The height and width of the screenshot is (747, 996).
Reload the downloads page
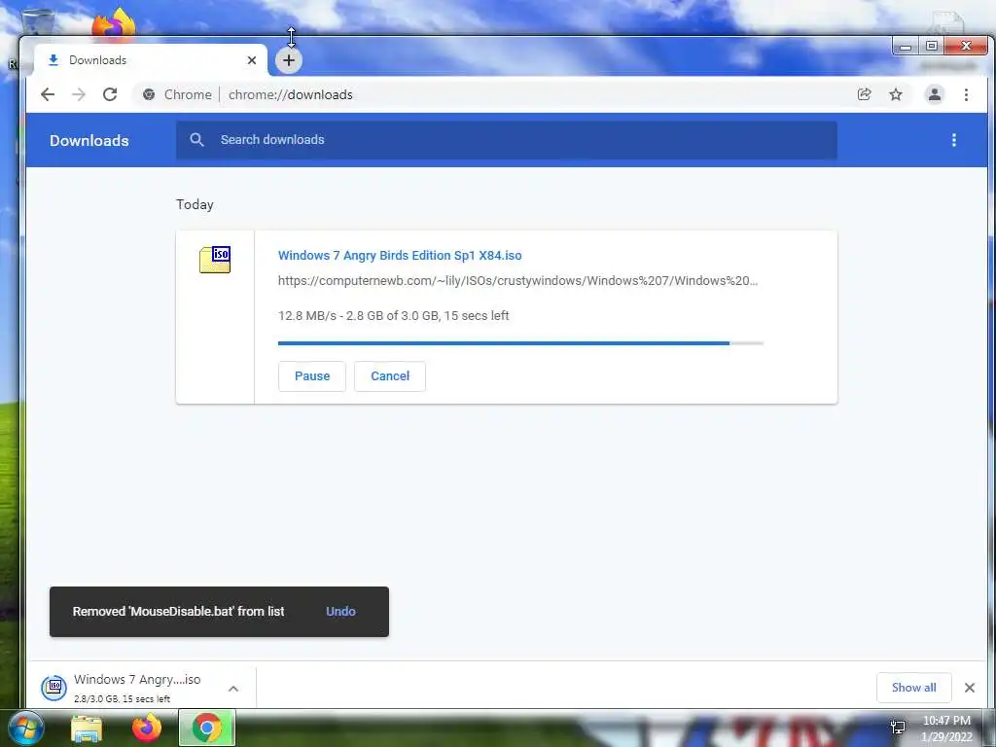click(x=110, y=94)
